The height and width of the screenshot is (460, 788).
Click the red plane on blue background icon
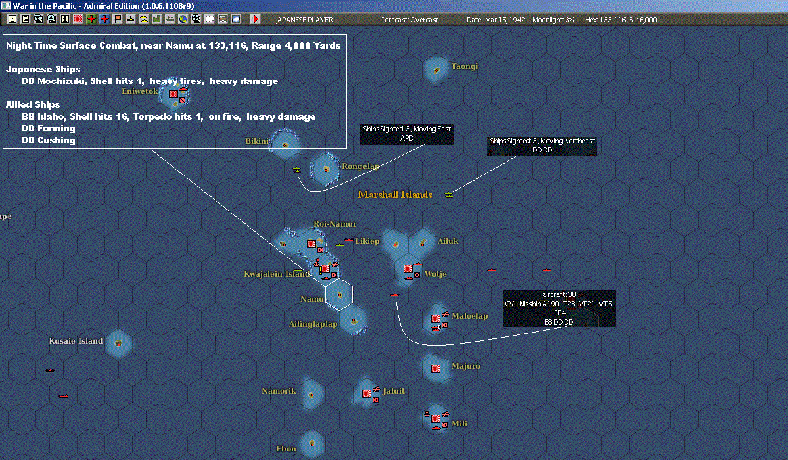[104, 19]
